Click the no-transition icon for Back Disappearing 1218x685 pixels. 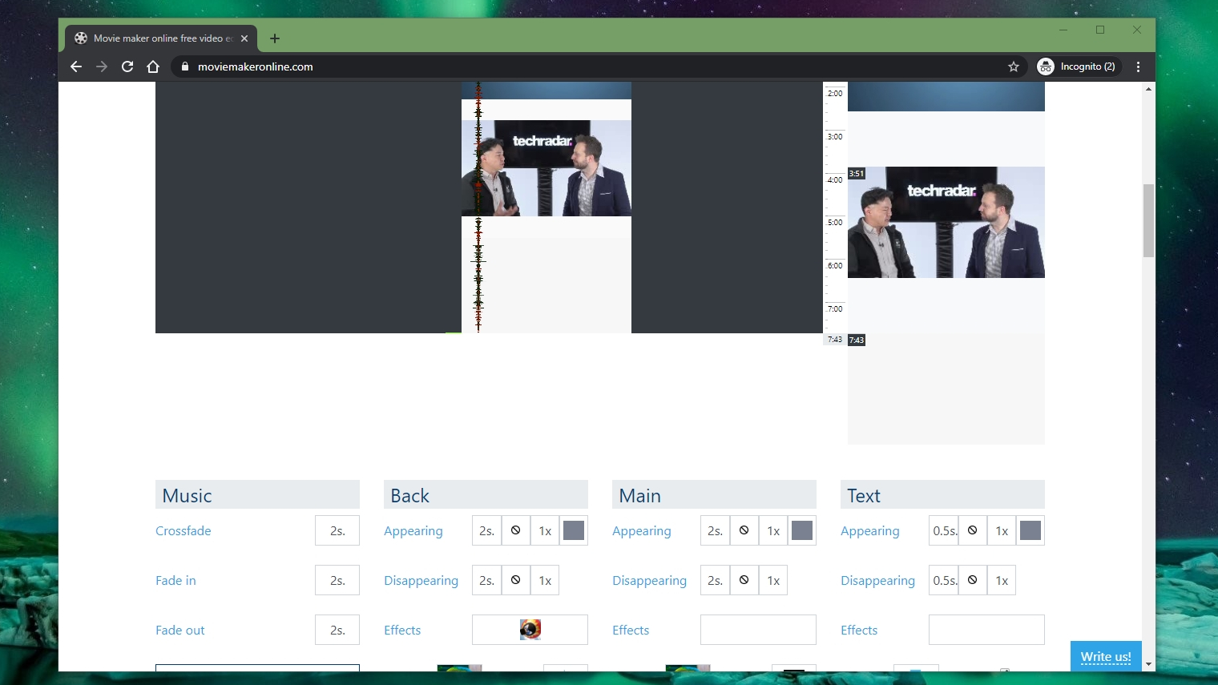(516, 580)
